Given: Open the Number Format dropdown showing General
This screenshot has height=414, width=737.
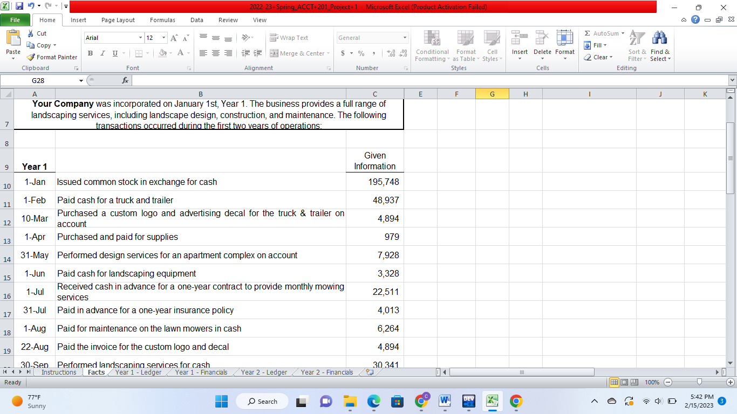Looking at the screenshot, I should (x=372, y=38).
